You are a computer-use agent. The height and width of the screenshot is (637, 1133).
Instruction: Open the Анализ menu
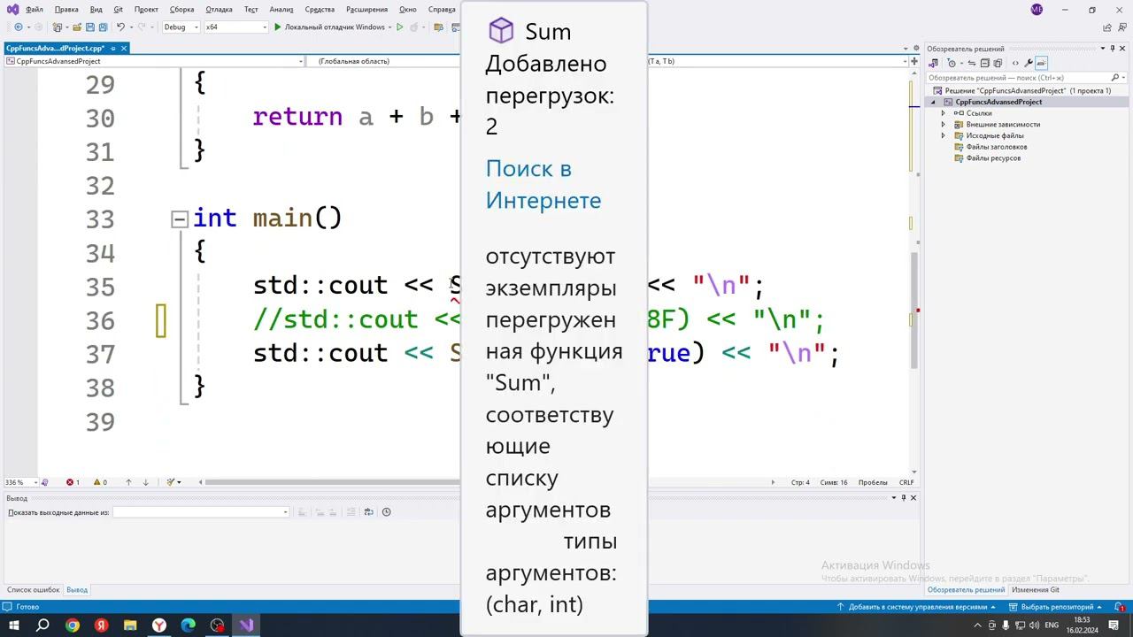tap(281, 10)
